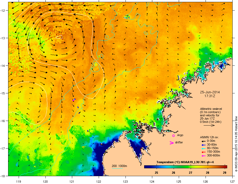Click the magenta Argo circle legend symbol

[173, 136]
